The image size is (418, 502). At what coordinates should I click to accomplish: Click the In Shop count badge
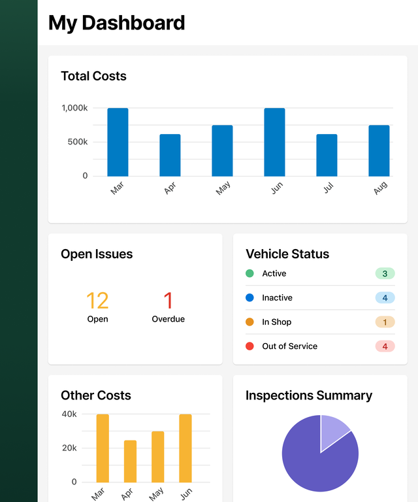tap(385, 322)
